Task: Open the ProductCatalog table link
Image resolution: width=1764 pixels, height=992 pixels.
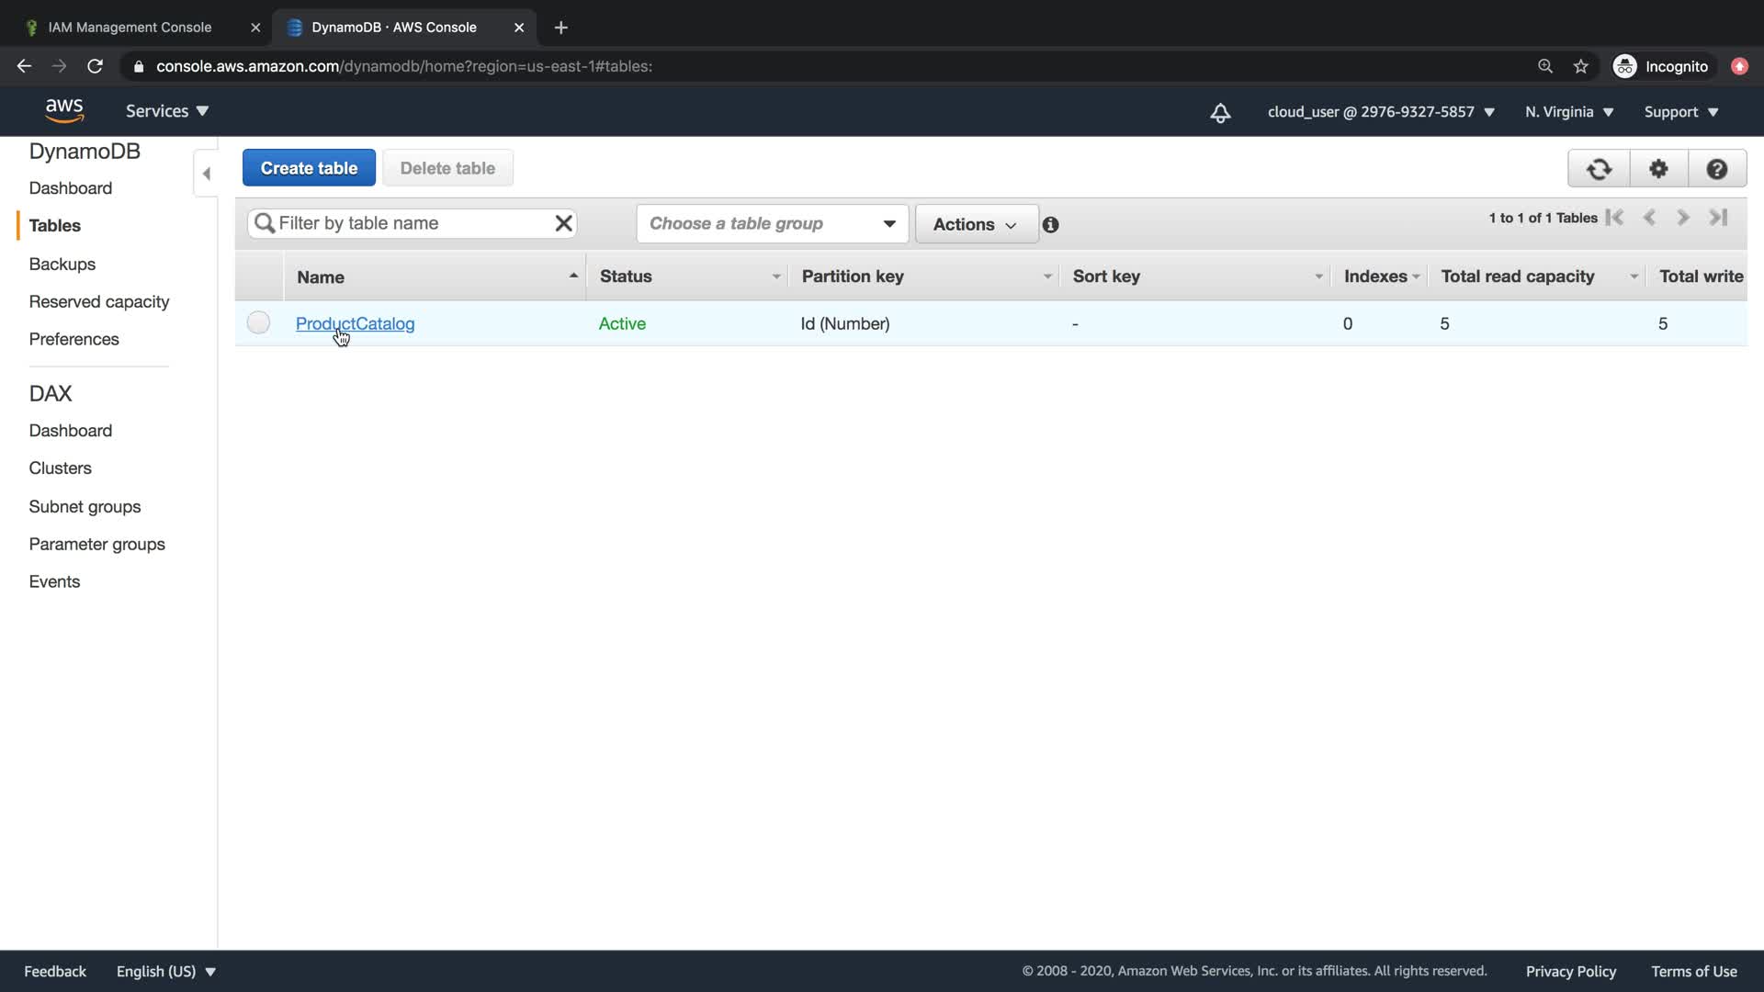Action: point(355,323)
